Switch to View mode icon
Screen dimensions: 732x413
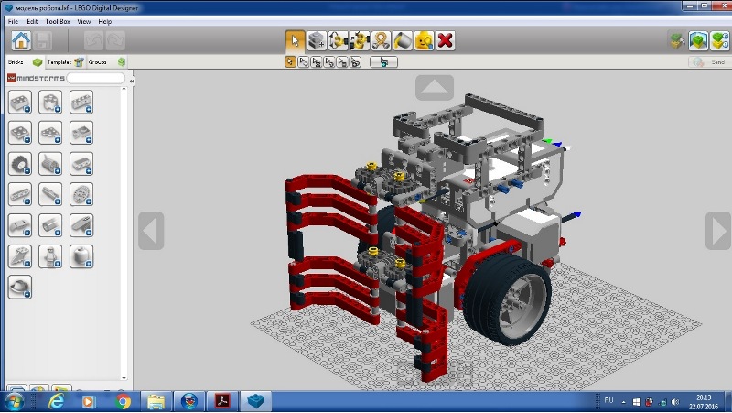[x=699, y=41]
